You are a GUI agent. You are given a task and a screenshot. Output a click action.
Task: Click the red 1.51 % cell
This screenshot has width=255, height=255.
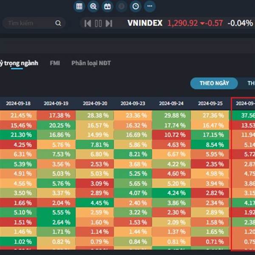(x=18, y=222)
